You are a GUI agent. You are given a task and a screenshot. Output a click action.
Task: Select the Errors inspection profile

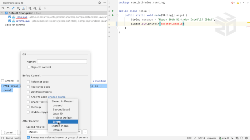63,122
